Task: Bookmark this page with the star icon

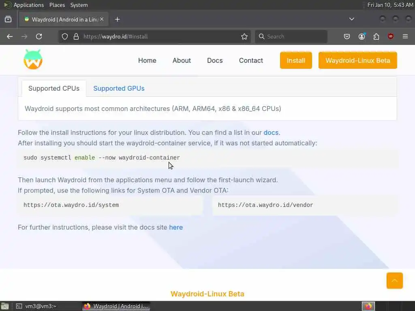Action: click(x=244, y=36)
